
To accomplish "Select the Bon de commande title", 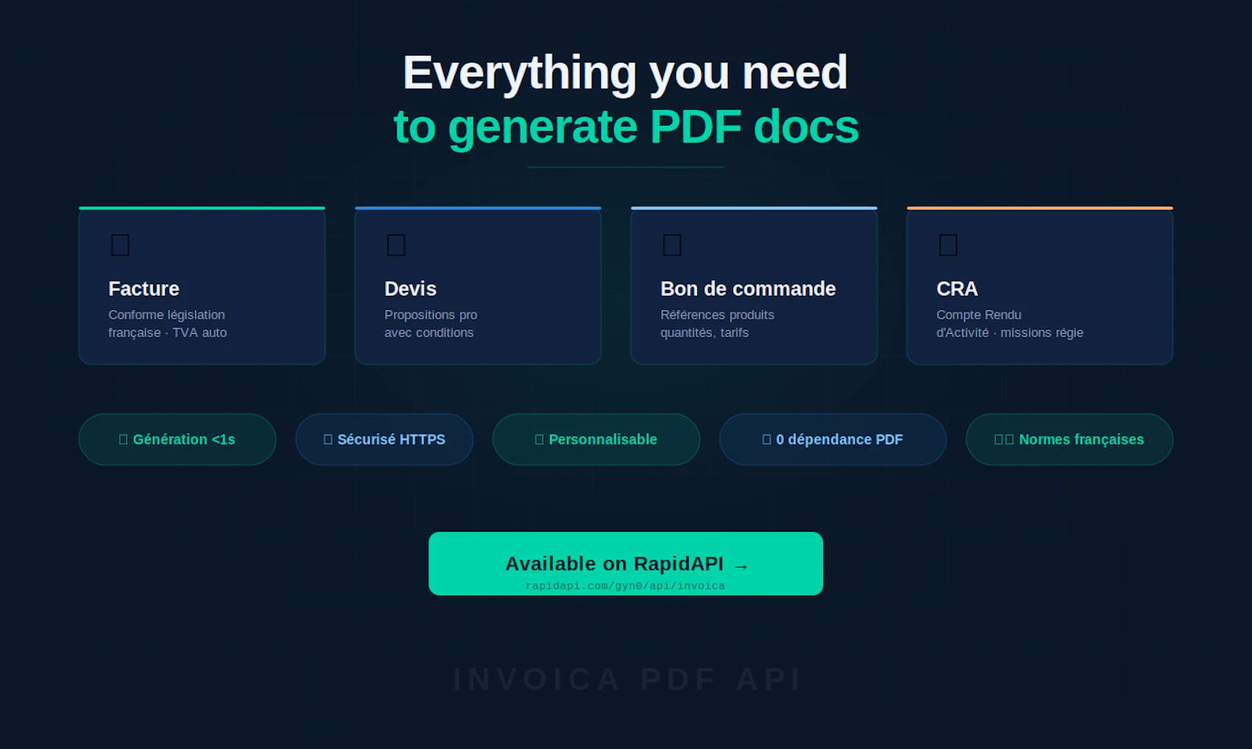I will (748, 289).
